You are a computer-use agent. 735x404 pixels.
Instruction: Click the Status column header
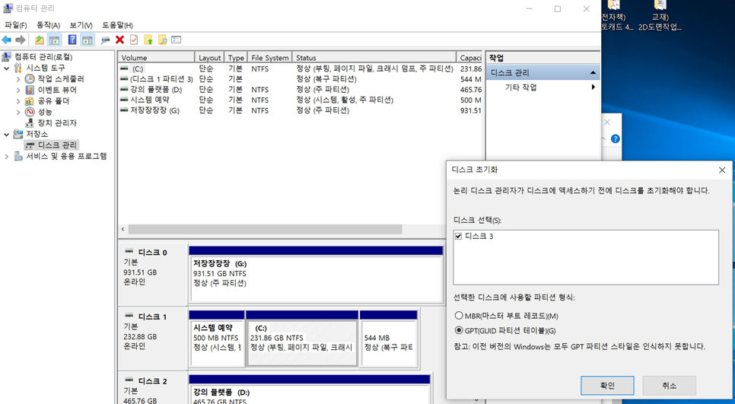[x=374, y=58]
